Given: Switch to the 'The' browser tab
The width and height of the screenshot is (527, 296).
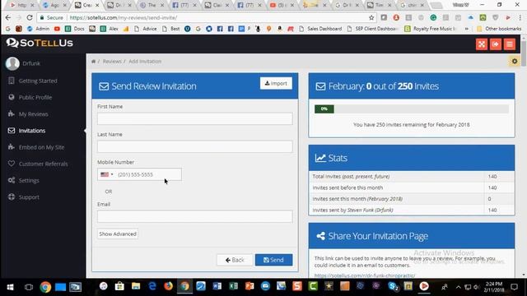Looking at the screenshot, I should (151, 5).
